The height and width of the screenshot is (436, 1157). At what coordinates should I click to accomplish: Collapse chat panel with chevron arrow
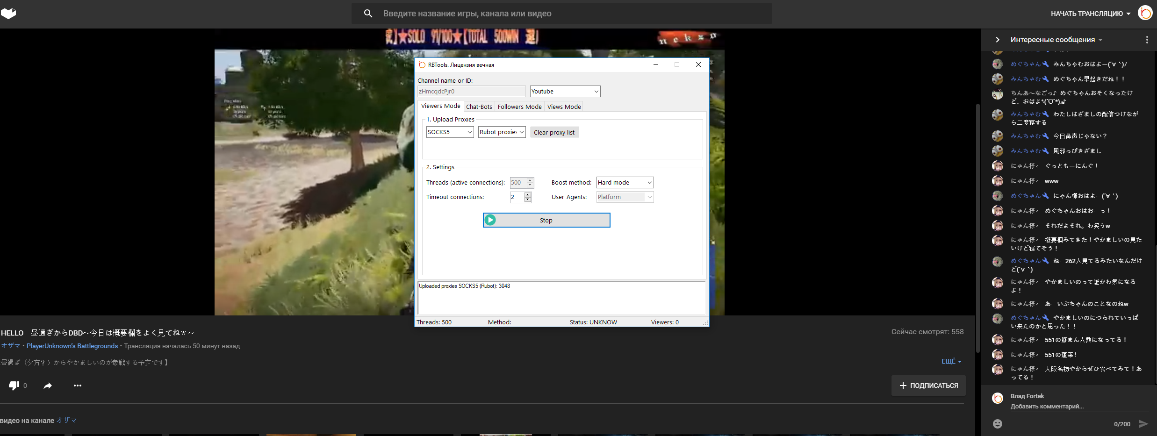click(997, 40)
